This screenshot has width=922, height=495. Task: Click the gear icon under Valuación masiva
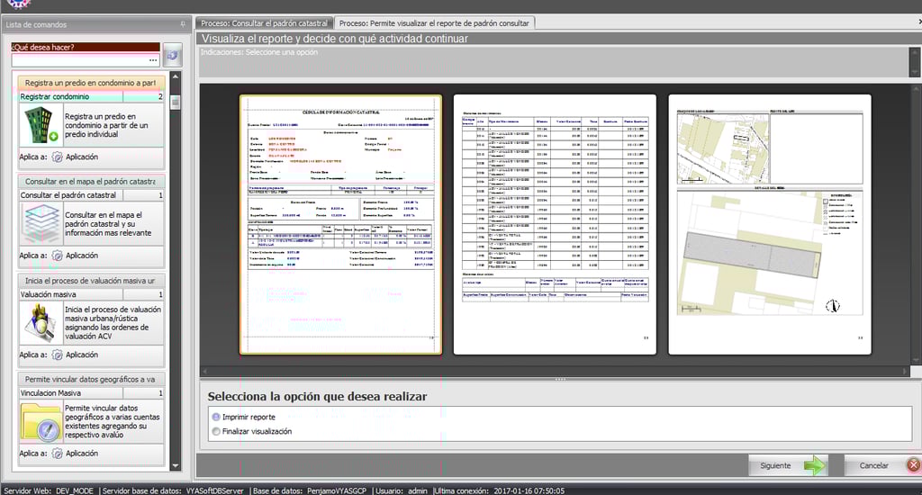[58, 355]
